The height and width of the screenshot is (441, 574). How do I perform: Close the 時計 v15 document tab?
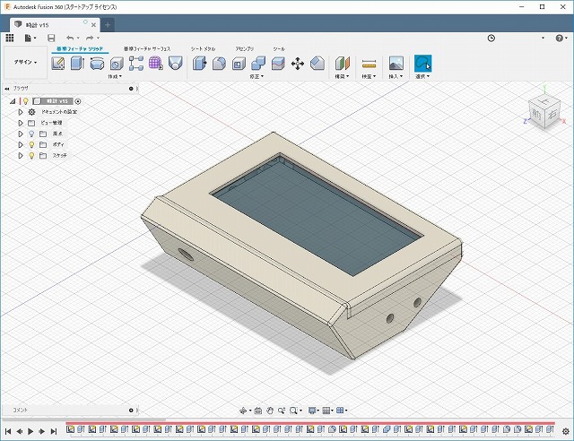pos(93,25)
